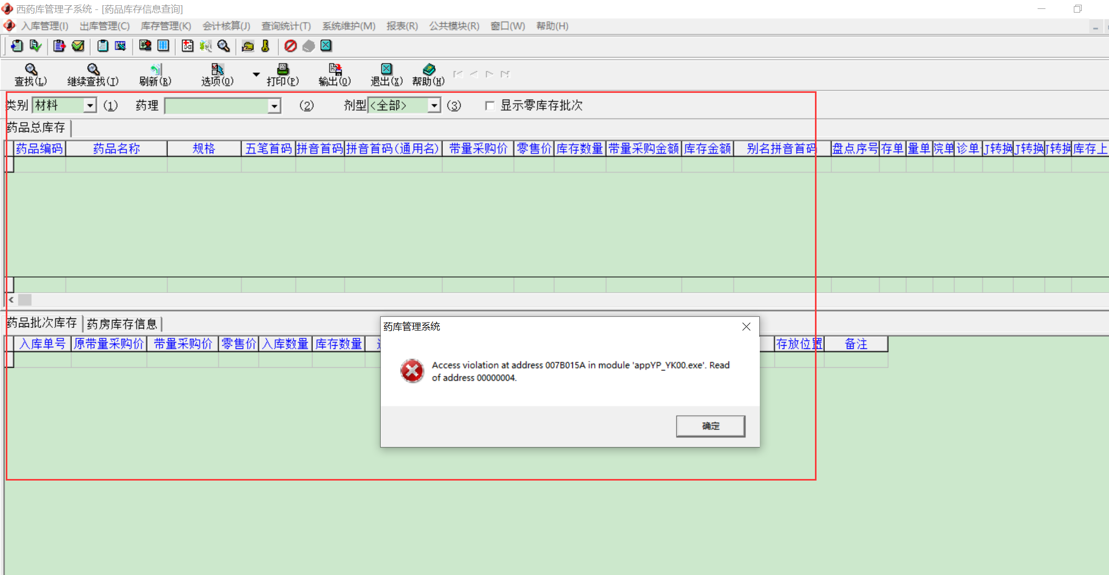Click the red prohibition circle icon
Viewport: 1109px width, 575px height.
click(290, 46)
